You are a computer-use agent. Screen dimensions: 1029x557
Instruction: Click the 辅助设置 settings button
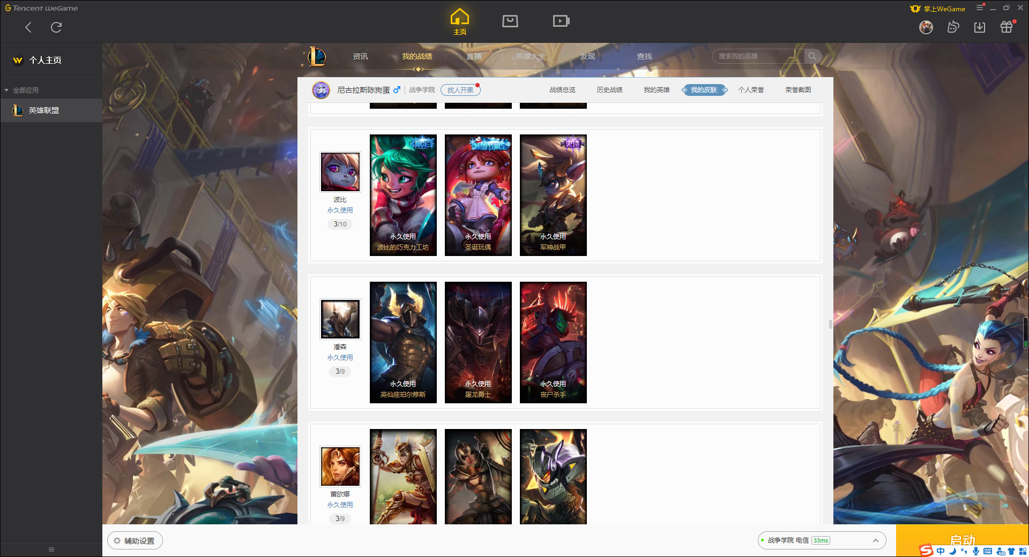coord(135,541)
